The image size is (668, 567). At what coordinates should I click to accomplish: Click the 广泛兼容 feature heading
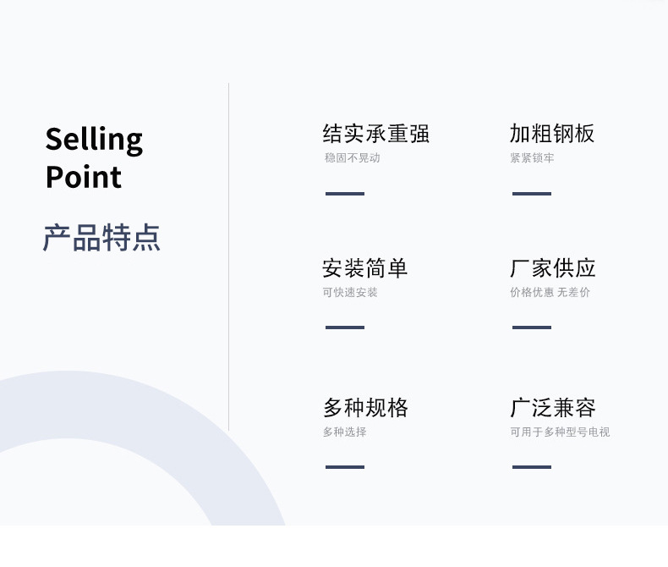click(552, 408)
